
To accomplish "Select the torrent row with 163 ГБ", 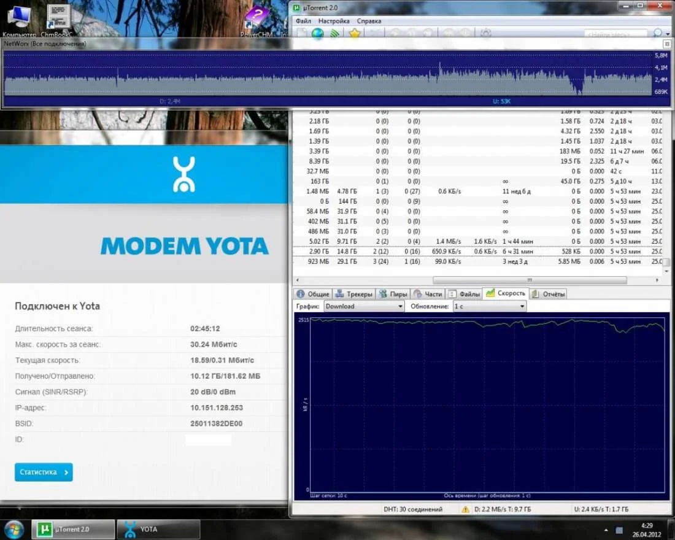I will (478, 181).
